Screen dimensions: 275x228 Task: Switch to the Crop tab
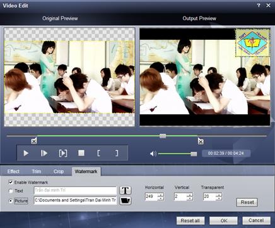(x=59, y=171)
